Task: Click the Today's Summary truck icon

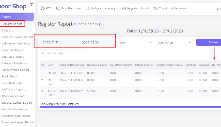Action: [x=87, y=8]
